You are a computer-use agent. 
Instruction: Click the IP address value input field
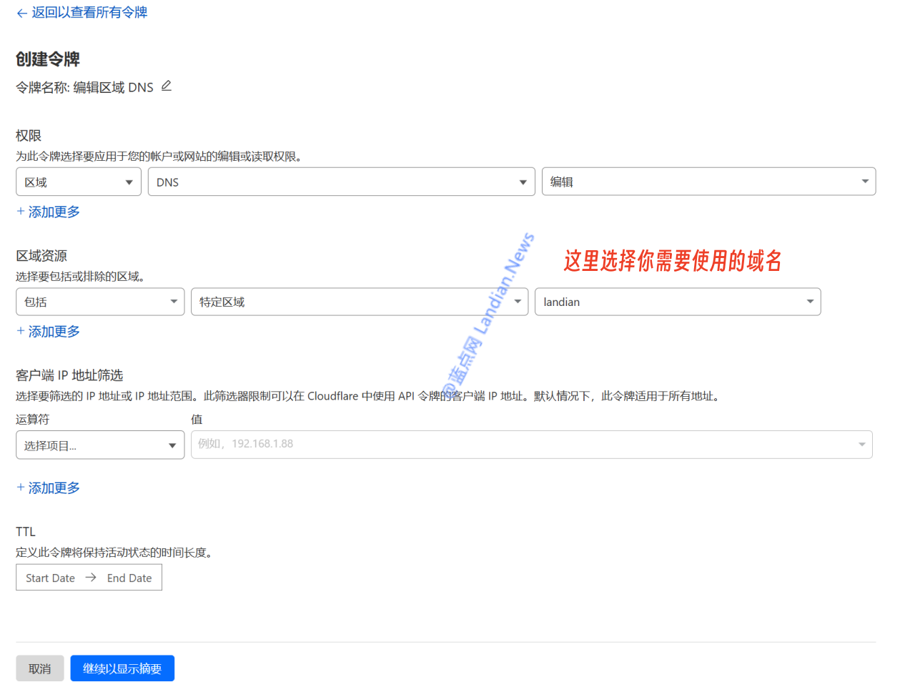click(x=522, y=444)
